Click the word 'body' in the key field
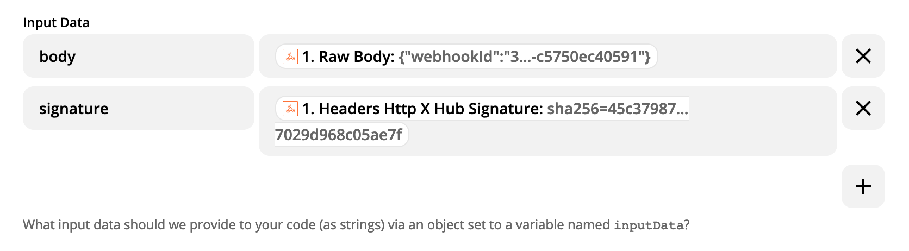909x251 pixels. click(57, 57)
